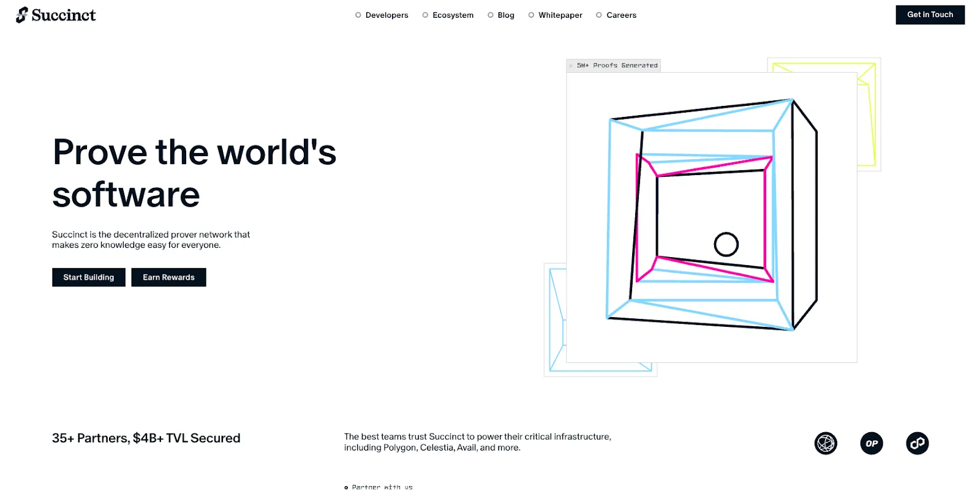Click the Earn Rewards button
Viewport: 980px width, 494px height.
pos(168,277)
